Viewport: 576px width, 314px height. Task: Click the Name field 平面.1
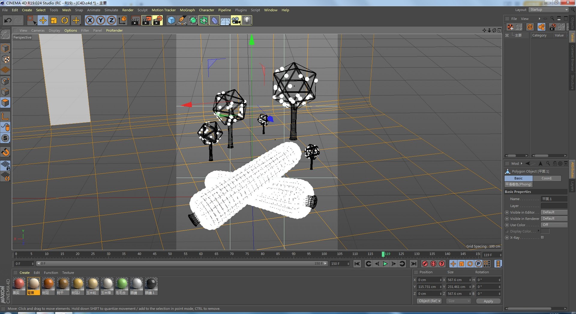point(554,199)
